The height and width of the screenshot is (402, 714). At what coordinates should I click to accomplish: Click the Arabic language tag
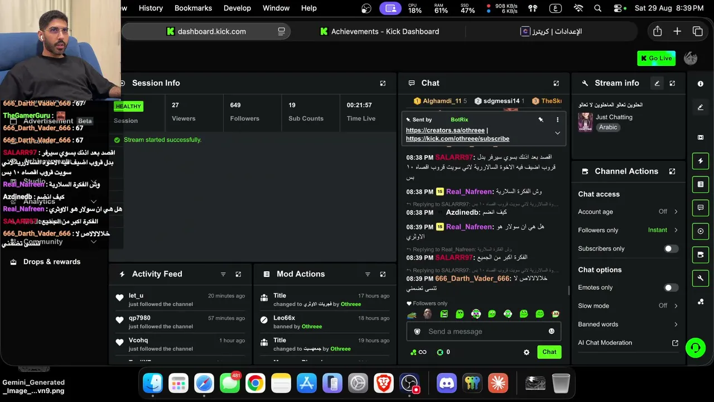coord(608,127)
